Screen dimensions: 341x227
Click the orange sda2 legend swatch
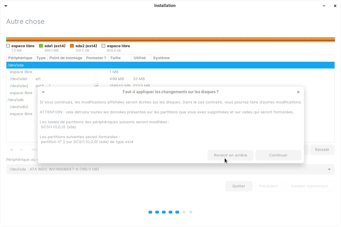(x=72, y=46)
